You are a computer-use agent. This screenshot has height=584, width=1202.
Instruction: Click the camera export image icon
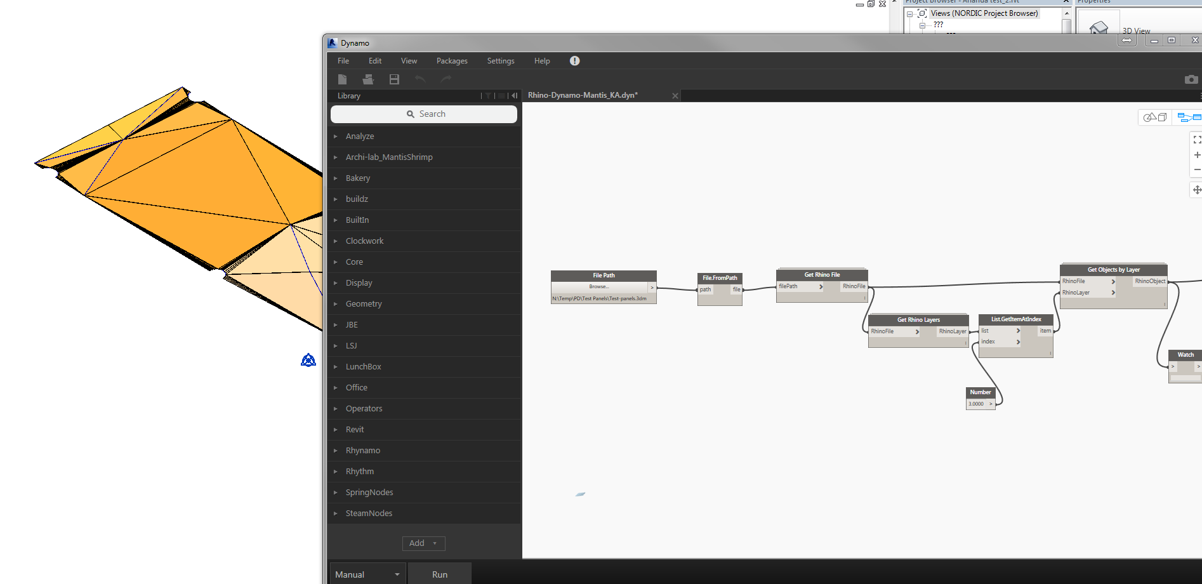point(1191,79)
